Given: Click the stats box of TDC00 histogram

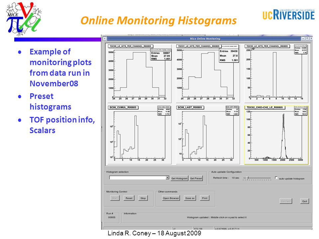Looking at the screenshot, I should (161, 54).
